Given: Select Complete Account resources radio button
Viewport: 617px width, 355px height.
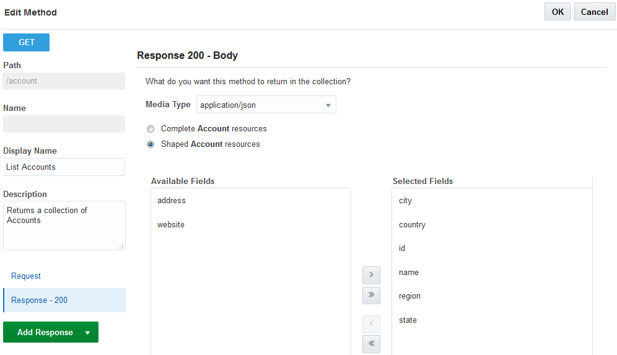Looking at the screenshot, I should coord(151,129).
